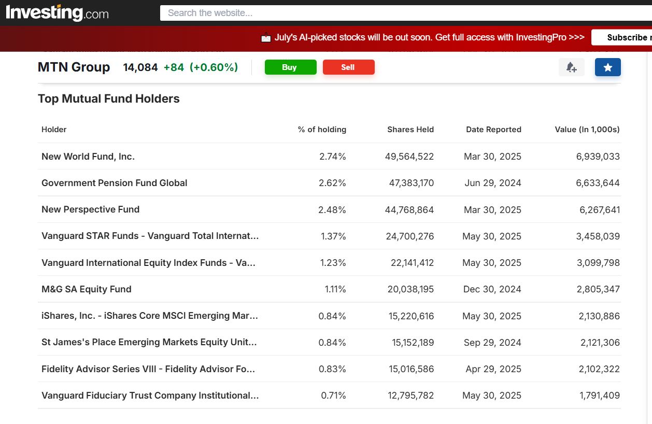Image resolution: width=652 pixels, height=424 pixels.
Task: Click the % of holding column header
Action: click(x=322, y=130)
